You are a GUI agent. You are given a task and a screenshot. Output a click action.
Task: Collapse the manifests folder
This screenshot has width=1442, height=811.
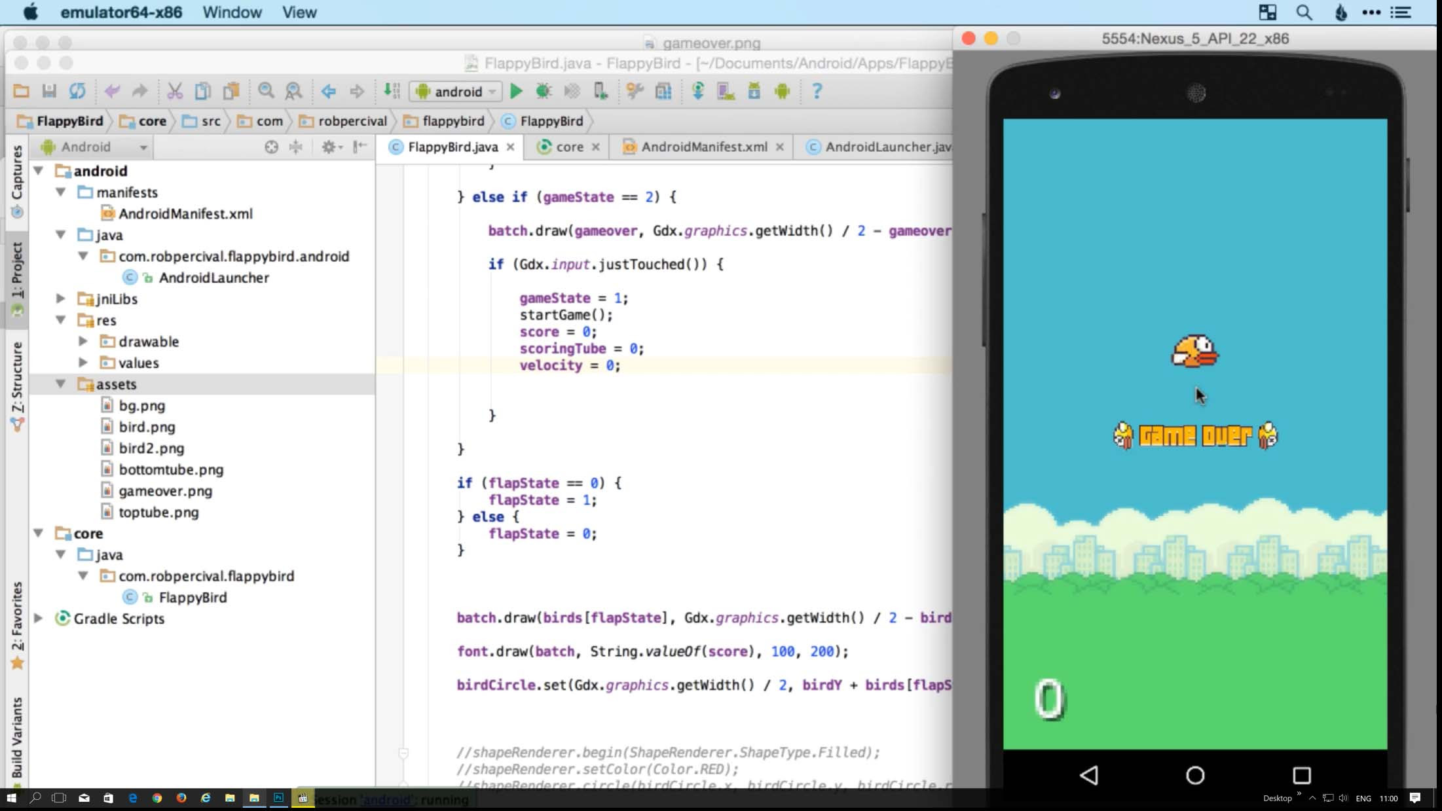click(61, 192)
